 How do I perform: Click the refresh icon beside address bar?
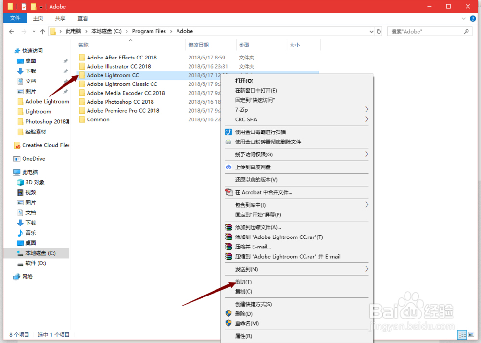(x=380, y=31)
